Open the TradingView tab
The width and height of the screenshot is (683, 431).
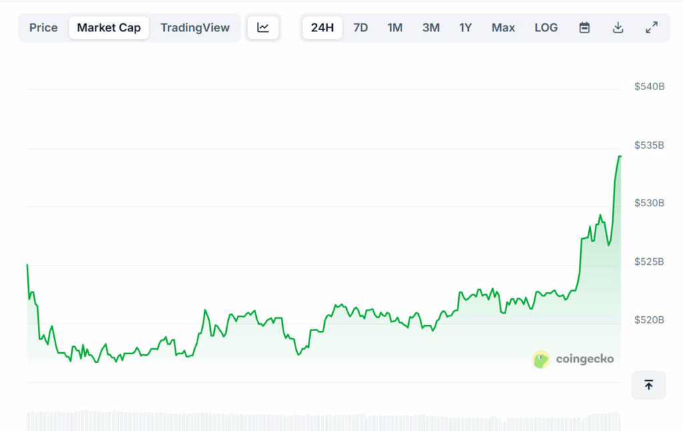click(195, 28)
